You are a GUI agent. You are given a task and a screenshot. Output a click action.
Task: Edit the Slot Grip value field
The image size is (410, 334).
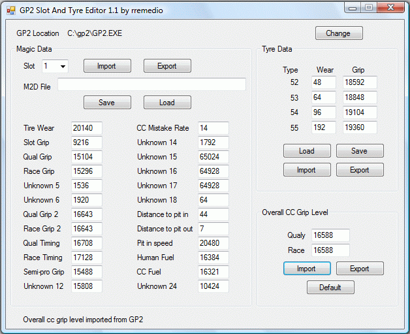(87, 142)
